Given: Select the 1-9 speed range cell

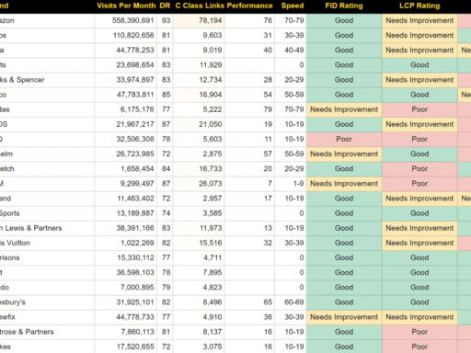Looking at the screenshot, I should (291, 184).
